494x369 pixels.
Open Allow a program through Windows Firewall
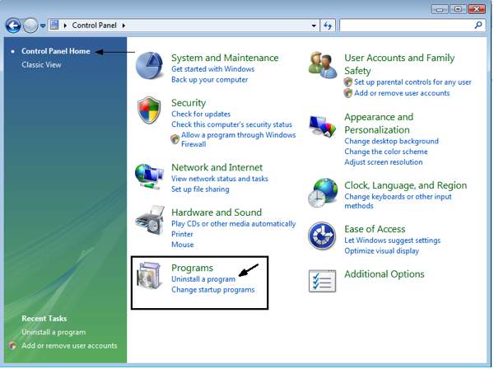[x=238, y=135]
